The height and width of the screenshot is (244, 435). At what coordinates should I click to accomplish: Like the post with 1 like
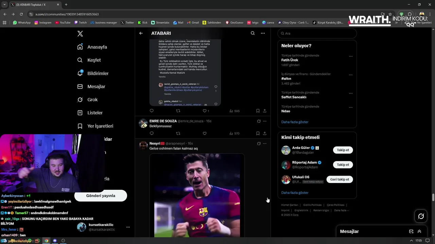(x=206, y=111)
